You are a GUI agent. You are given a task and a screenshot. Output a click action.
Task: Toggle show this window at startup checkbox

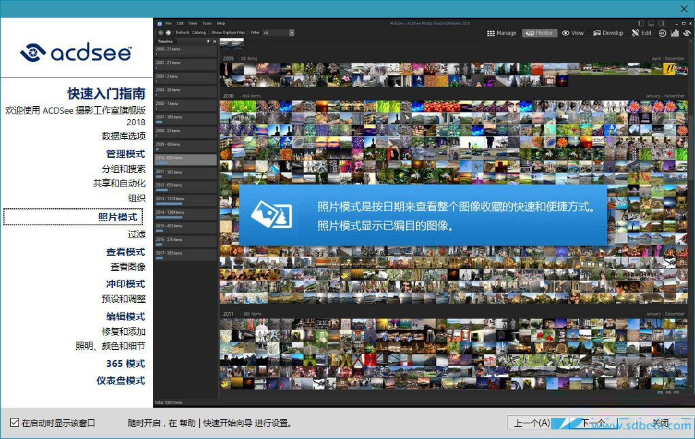click(x=14, y=423)
